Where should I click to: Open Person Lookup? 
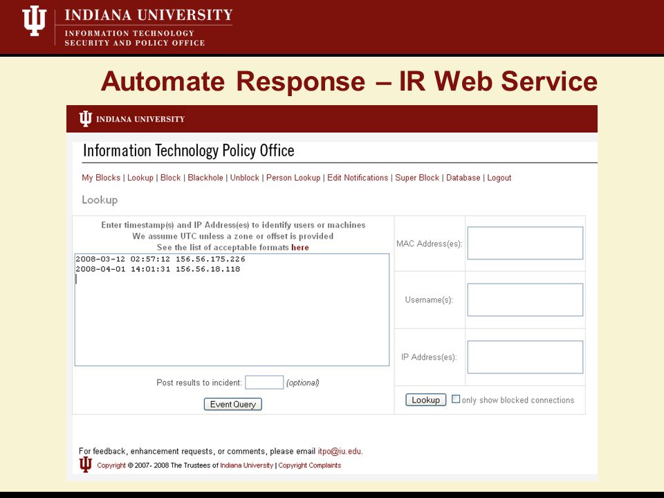293,178
